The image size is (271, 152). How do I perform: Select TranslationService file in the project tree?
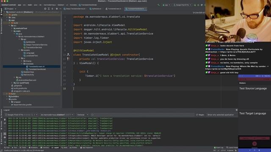(x=33, y=48)
